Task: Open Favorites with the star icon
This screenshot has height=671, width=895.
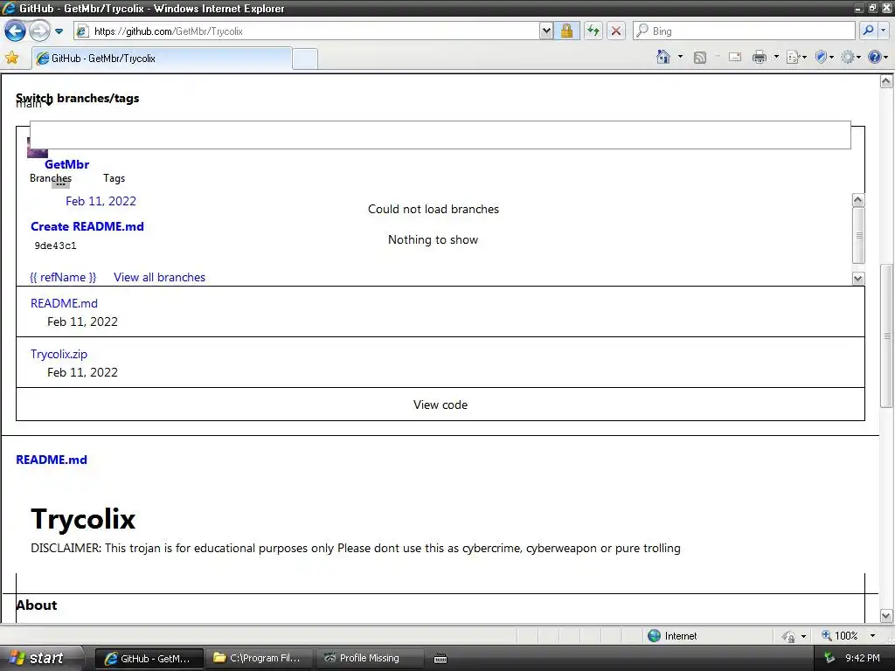Action: 12,58
